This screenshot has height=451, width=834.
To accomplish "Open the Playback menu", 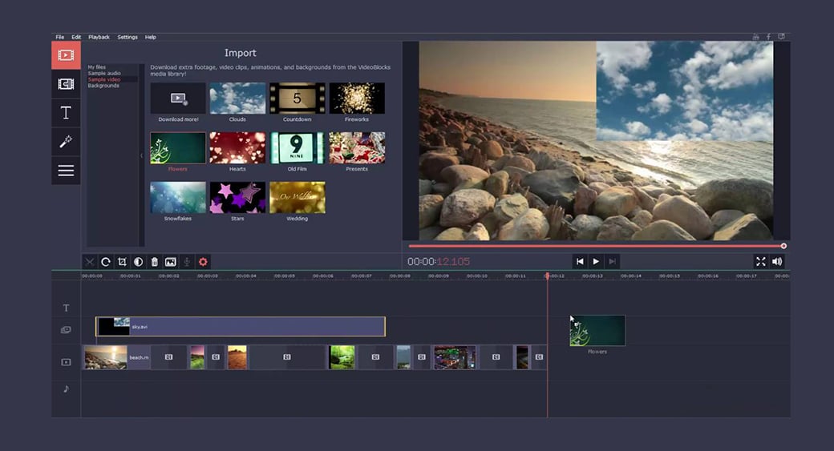I will (x=99, y=37).
